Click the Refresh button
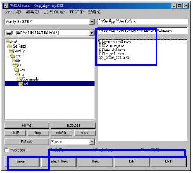193x173 pixels. (x=26, y=142)
